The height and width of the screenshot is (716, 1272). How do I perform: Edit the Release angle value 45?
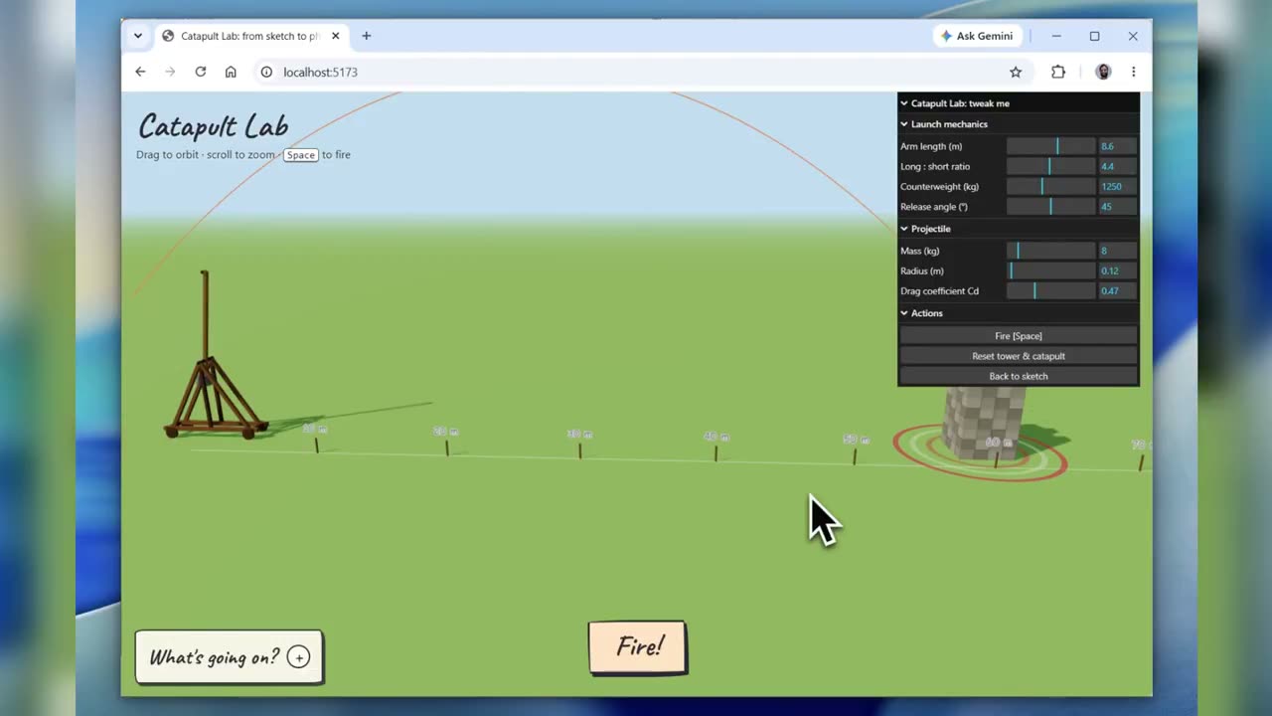click(x=1117, y=207)
